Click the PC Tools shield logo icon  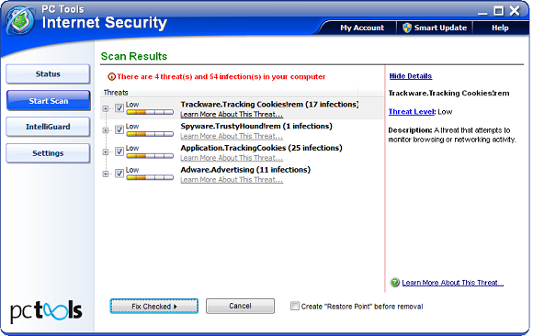[20, 21]
